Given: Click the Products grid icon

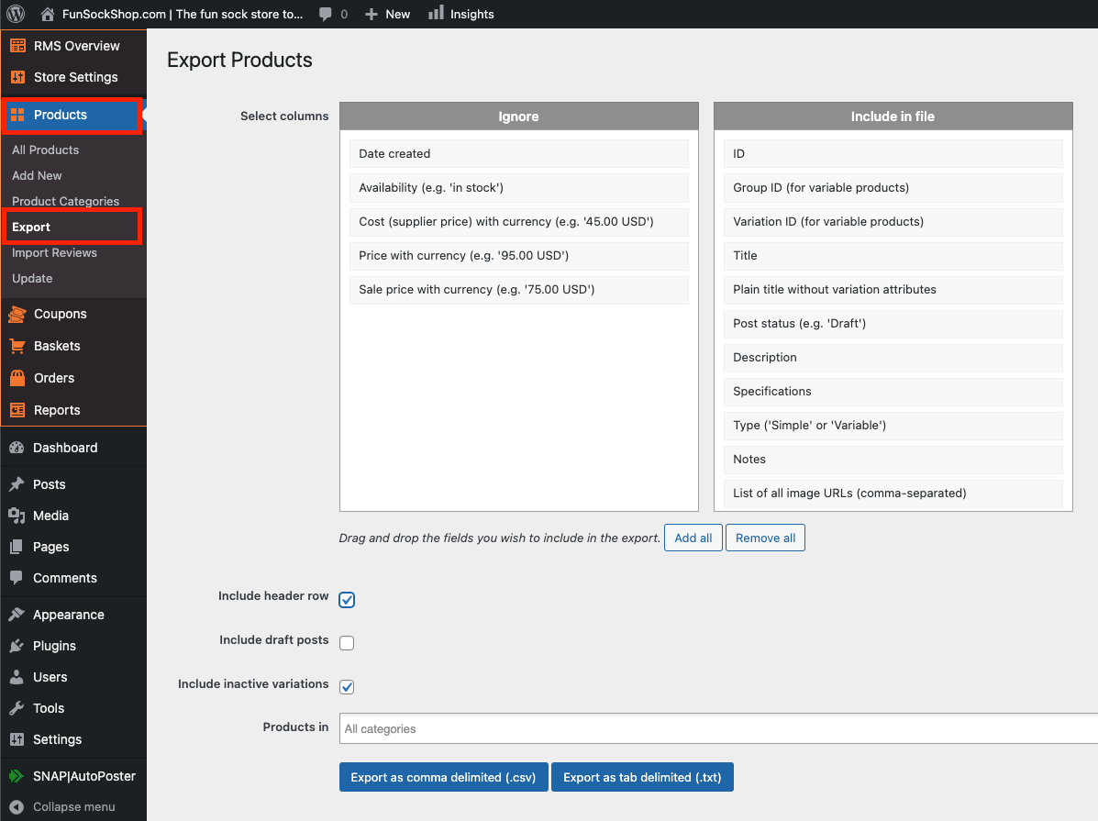Looking at the screenshot, I should point(17,115).
